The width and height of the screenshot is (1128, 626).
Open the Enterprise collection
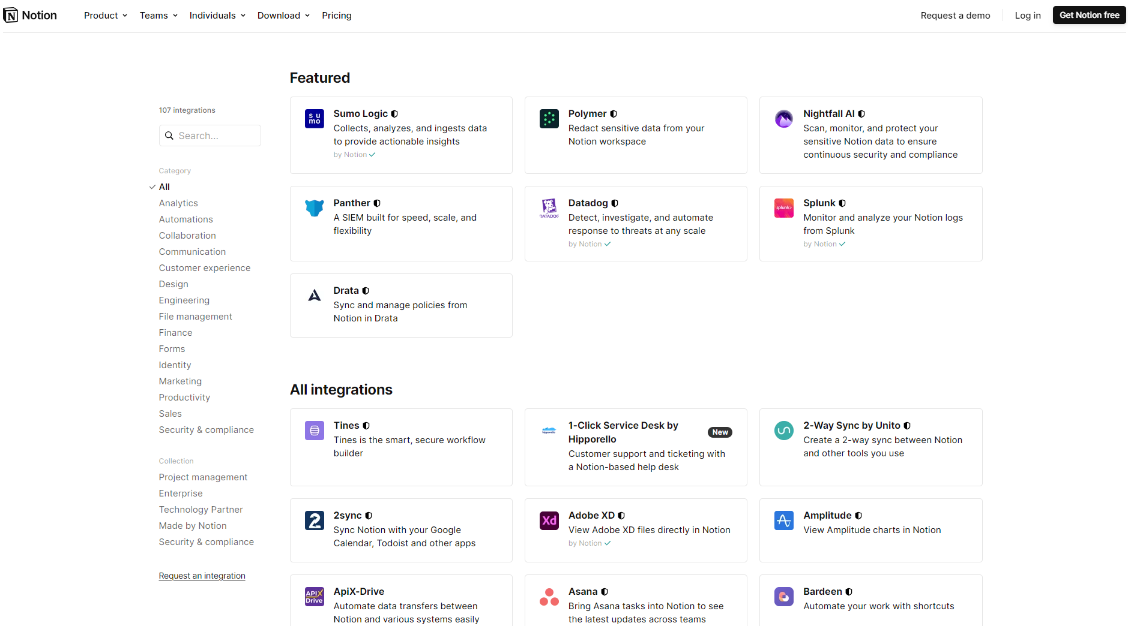181,493
